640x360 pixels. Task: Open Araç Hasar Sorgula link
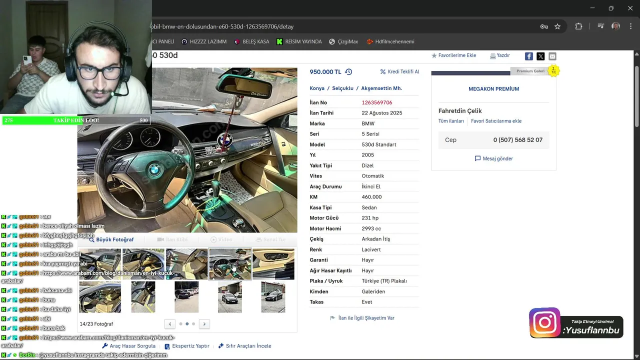[129, 346]
